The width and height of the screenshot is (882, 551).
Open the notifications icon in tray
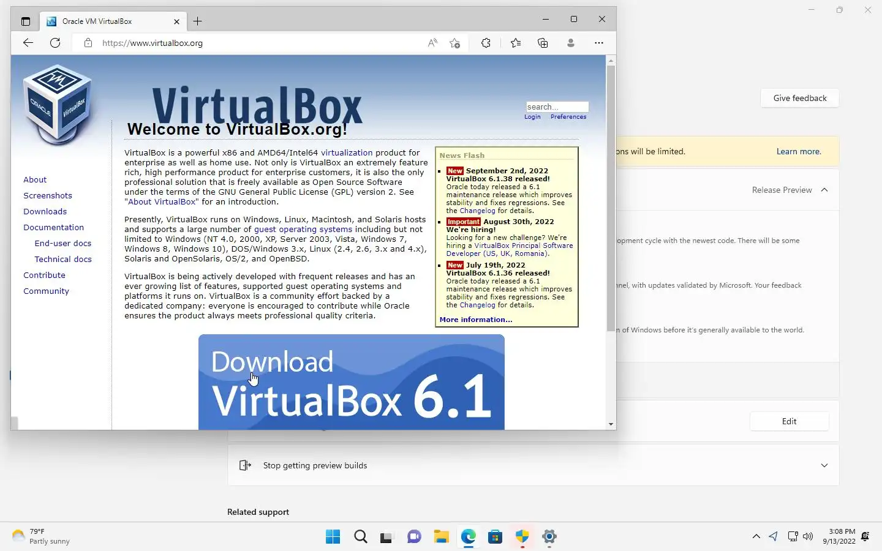click(865, 536)
